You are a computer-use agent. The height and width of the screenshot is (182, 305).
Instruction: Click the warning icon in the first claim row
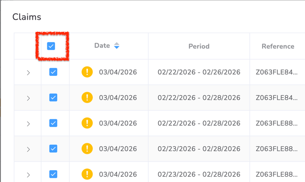click(87, 72)
